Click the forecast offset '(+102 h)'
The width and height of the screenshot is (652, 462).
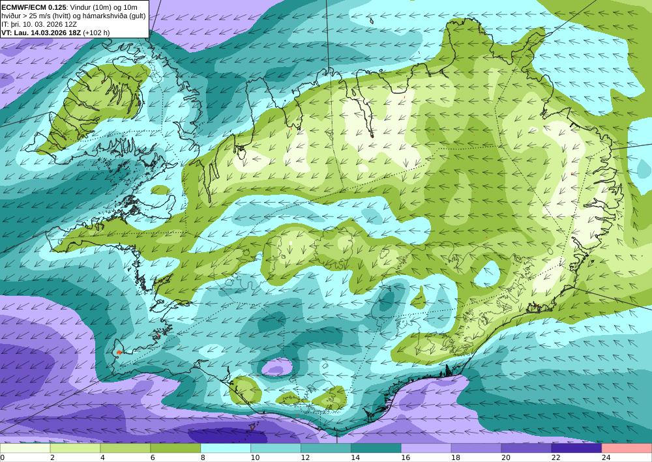coord(96,33)
